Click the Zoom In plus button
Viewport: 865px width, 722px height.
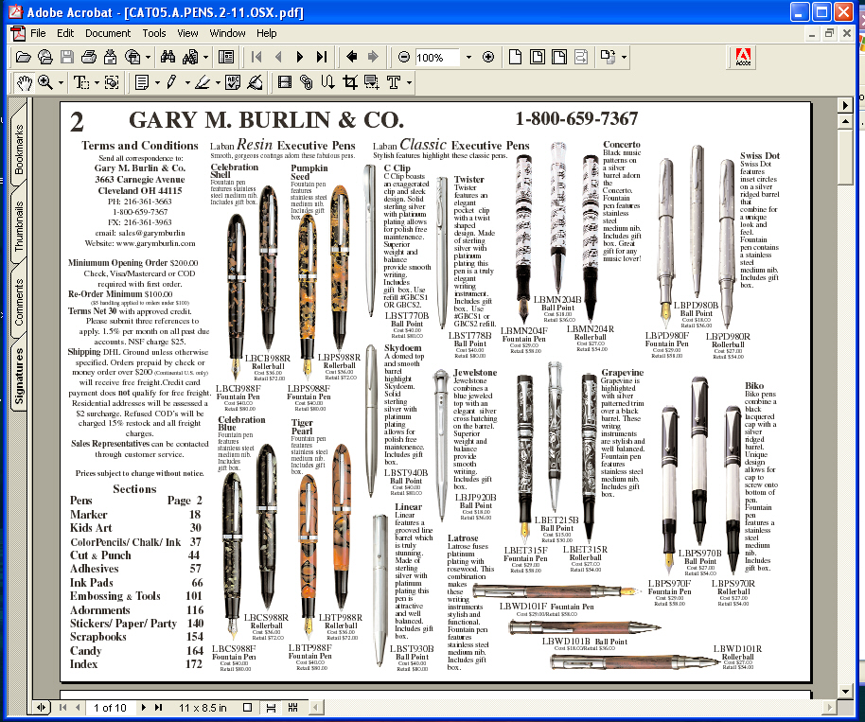coord(487,57)
